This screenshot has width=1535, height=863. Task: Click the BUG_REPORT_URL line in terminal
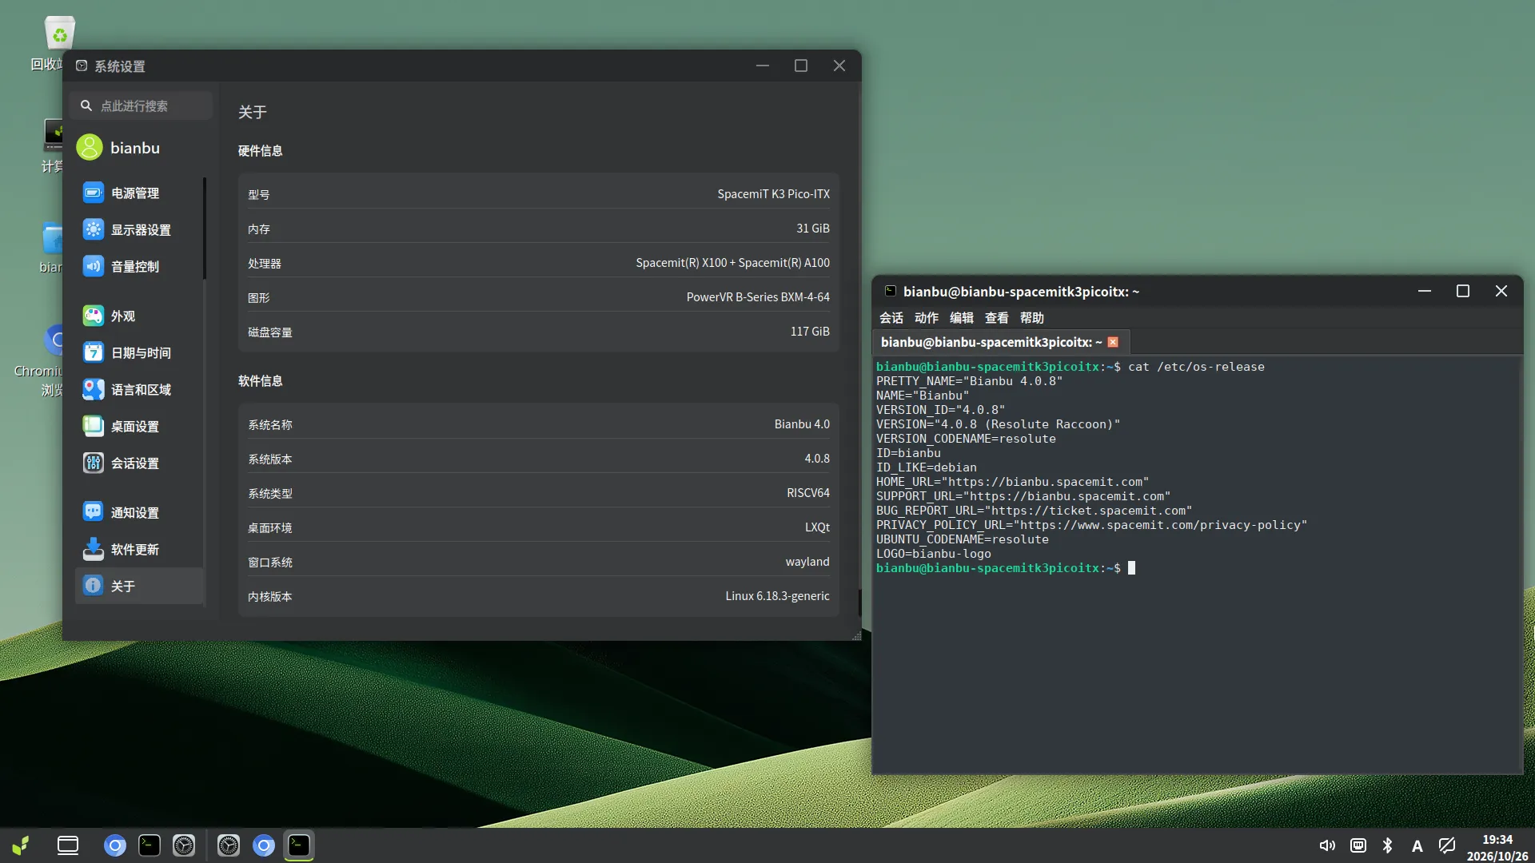click(1034, 511)
